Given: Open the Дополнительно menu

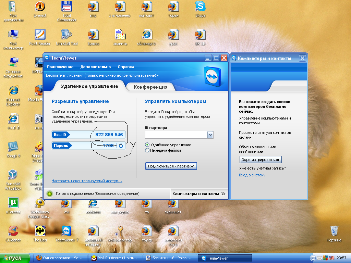Looking at the screenshot, I should (x=96, y=67).
